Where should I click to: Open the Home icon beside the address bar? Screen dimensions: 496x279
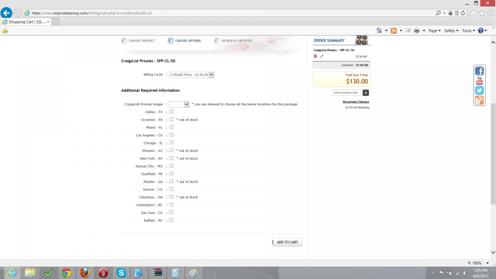coord(474,13)
